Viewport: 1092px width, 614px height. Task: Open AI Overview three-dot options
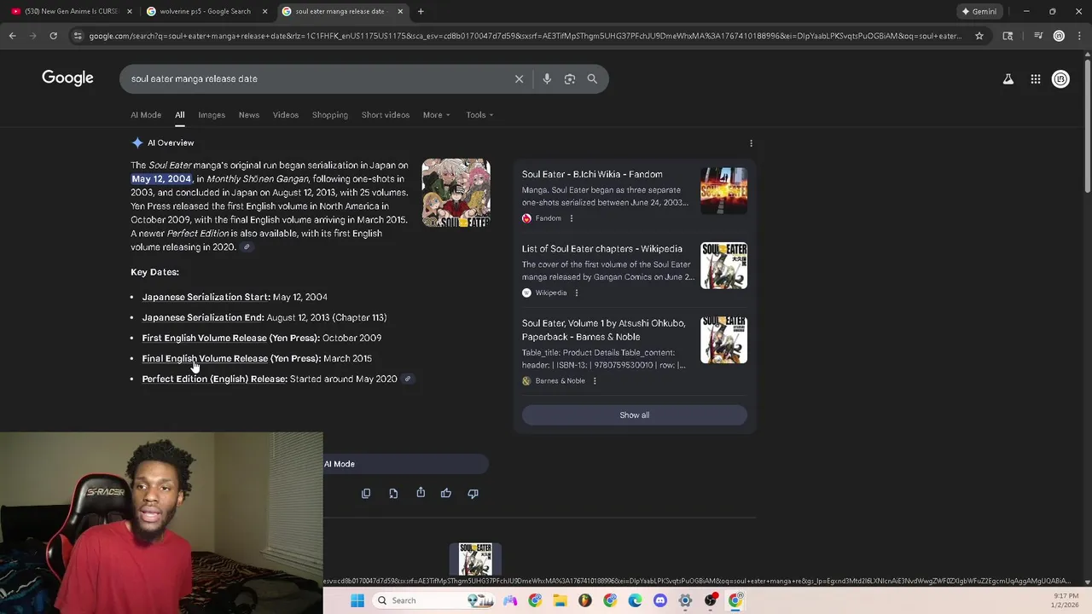pos(751,143)
